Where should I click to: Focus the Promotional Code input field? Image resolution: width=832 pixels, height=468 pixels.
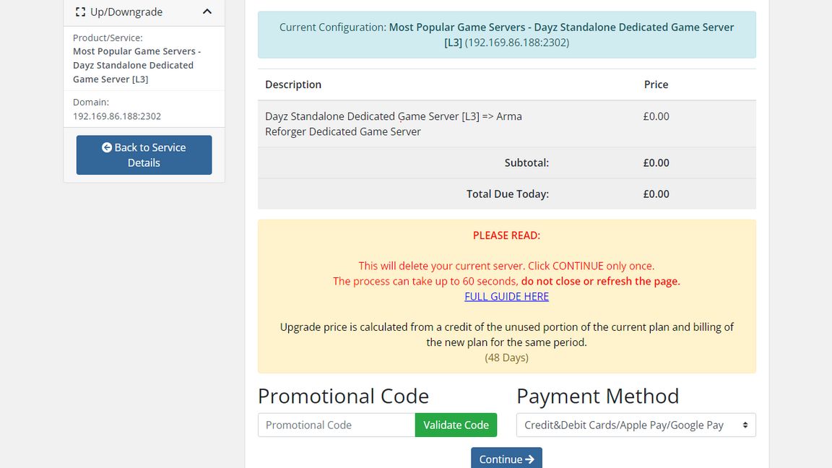point(337,425)
